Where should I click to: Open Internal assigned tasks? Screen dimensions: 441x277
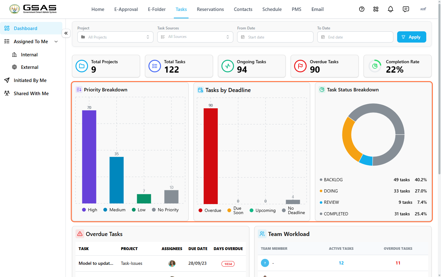click(x=29, y=54)
